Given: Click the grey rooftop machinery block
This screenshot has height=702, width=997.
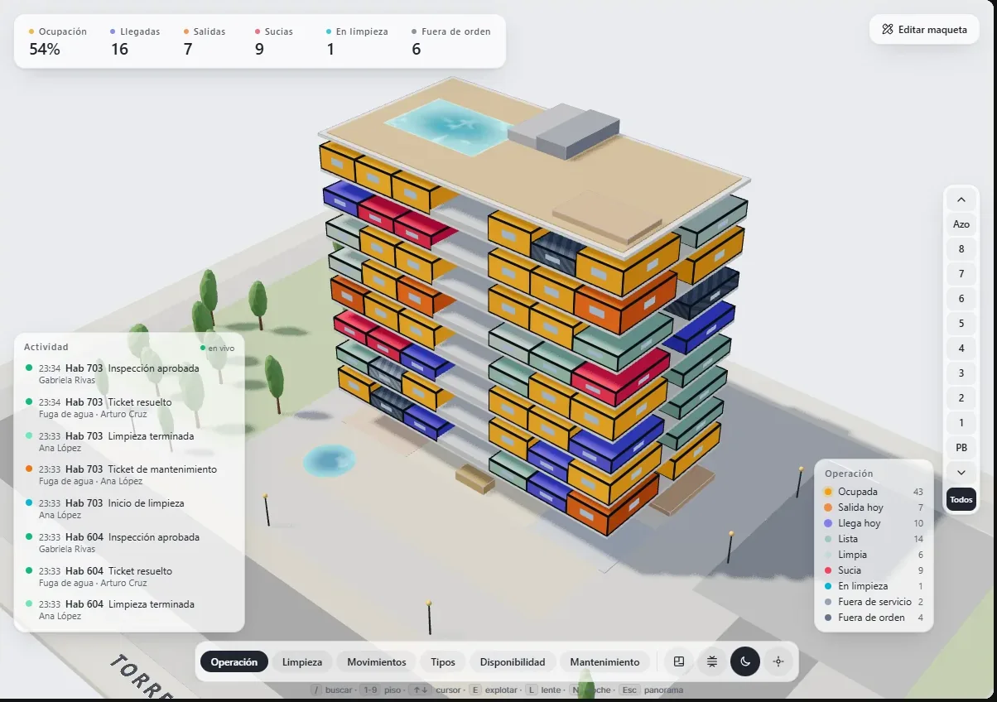Looking at the screenshot, I should (565, 131).
